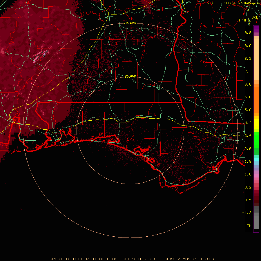Viewport: 261px width, 261px height.
Task: Select the yellow segment of the color bar
Action: click(256, 124)
